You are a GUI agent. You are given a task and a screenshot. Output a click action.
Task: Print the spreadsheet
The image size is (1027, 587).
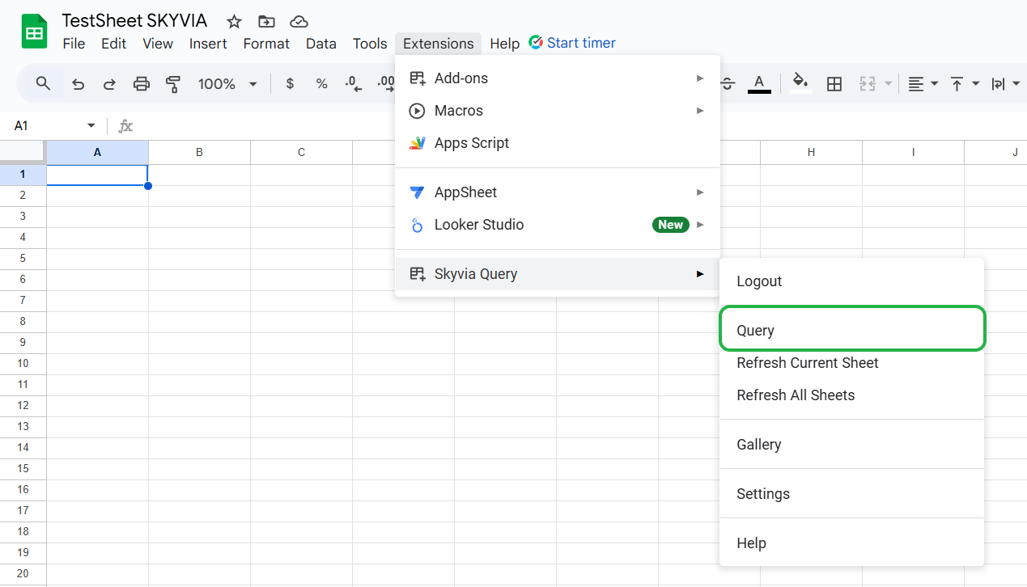(142, 83)
